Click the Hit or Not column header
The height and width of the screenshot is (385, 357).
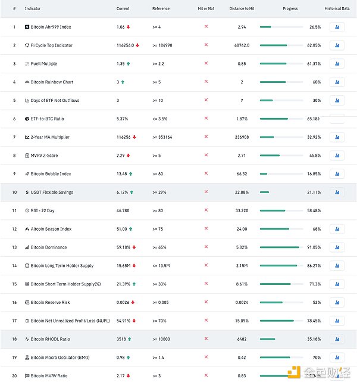tap(206, 8)
